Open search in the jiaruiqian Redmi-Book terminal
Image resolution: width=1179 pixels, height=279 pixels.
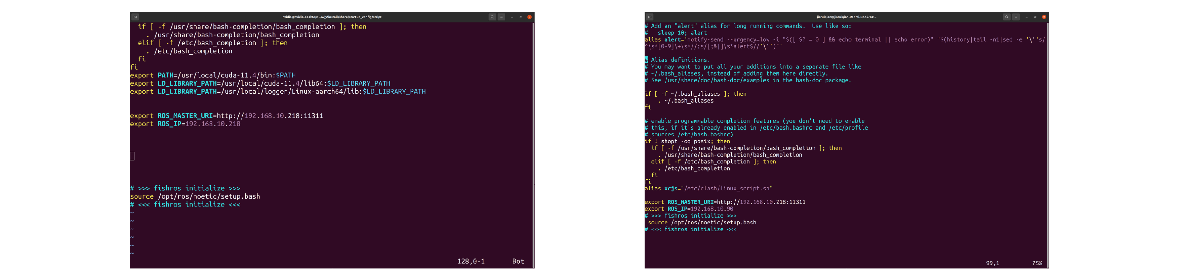(x=1007, y=17)
